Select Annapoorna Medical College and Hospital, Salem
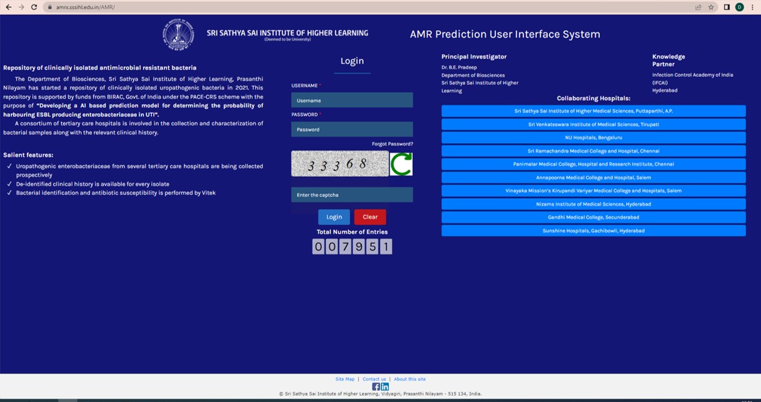Image resolution: width=761 pixels, height=402 pixels. pos(593,178)
